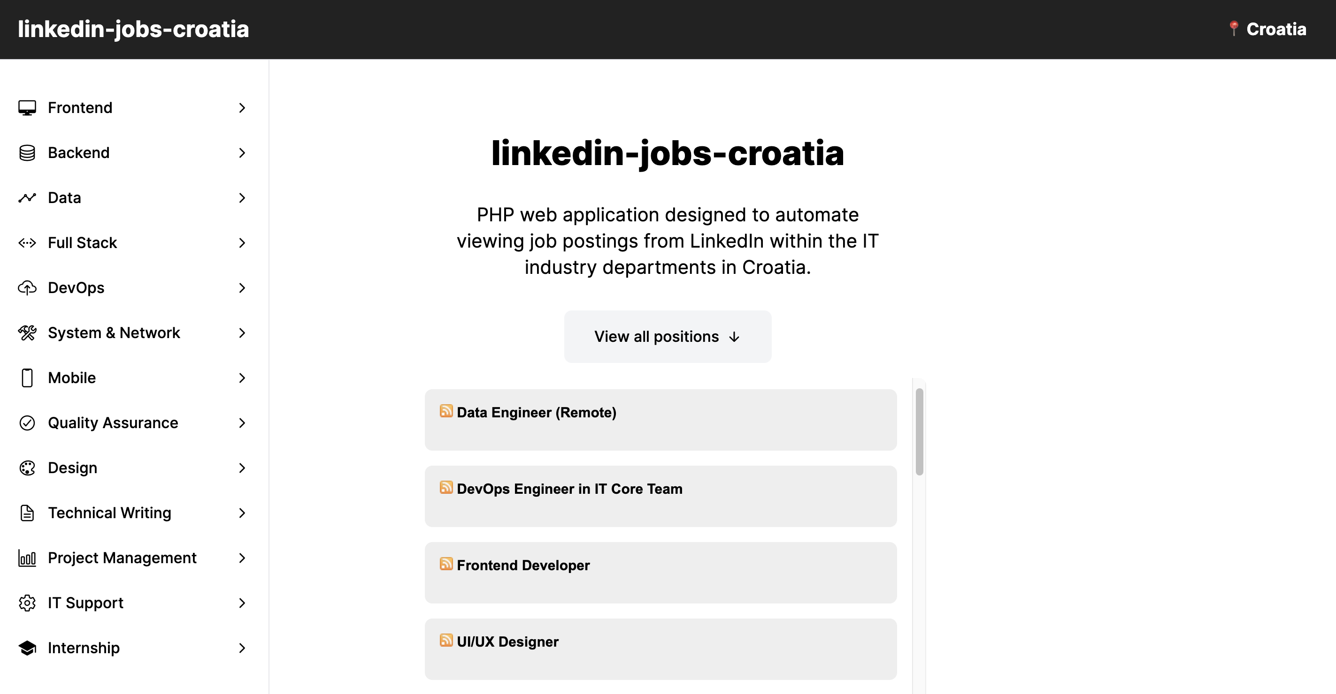The image size is (1336, 694).
Task: Click the Internship graduation cap icon
Action: click(27, 648)
